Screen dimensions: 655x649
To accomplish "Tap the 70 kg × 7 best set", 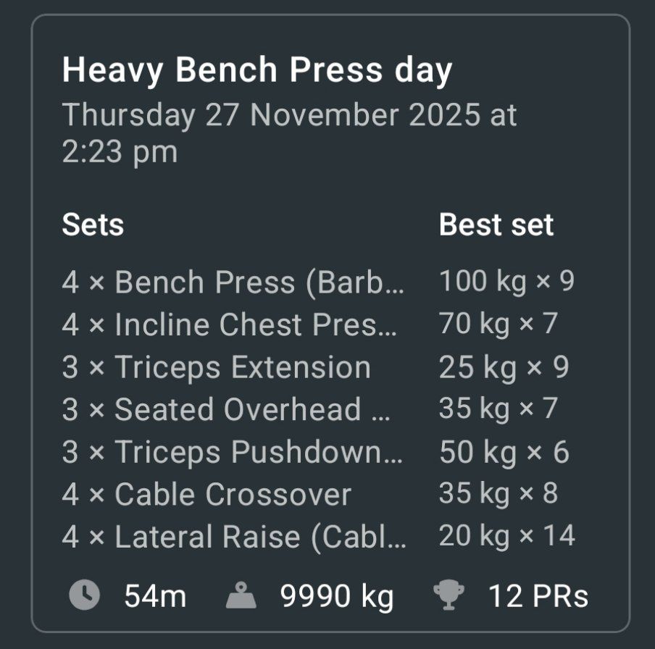I will [x=498, y=324].
